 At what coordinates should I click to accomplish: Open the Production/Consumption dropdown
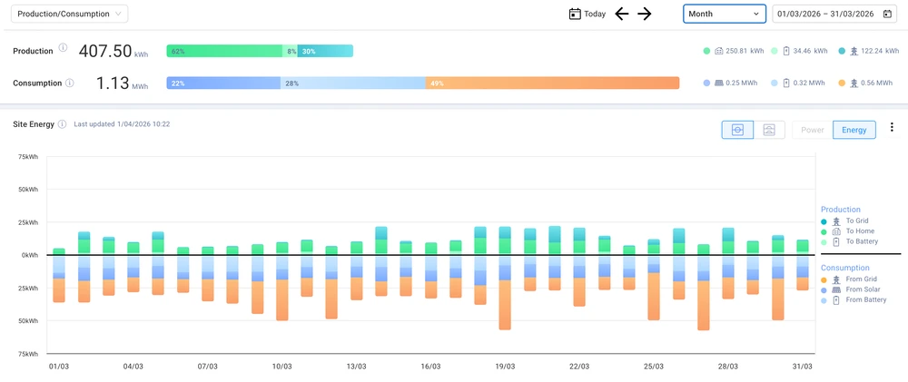[70, 14]
